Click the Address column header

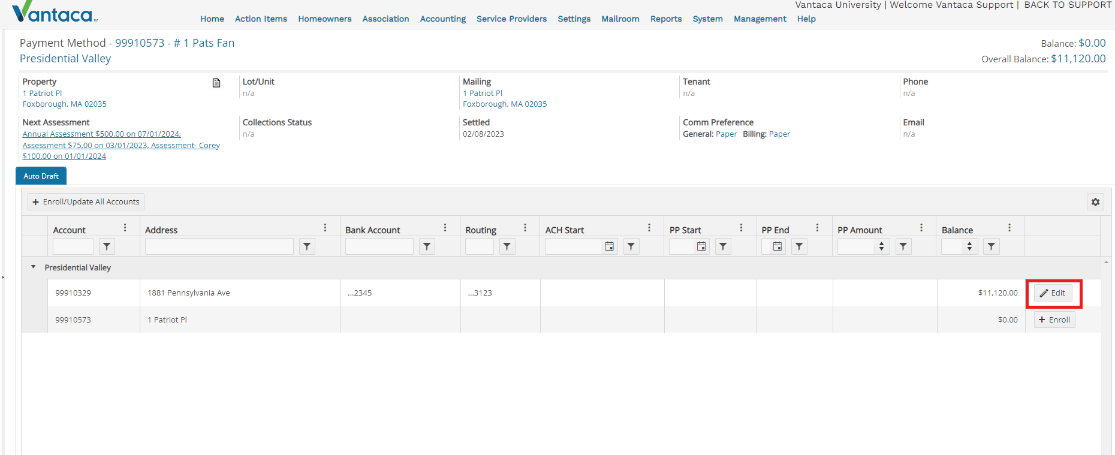coord(161,230)
